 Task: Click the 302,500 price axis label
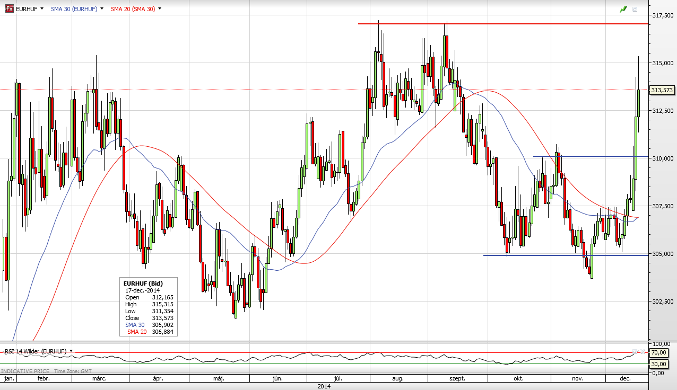[x=663, y=302]
